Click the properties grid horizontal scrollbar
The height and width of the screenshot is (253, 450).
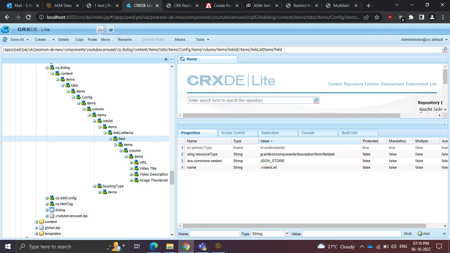(x=304, y=226)
